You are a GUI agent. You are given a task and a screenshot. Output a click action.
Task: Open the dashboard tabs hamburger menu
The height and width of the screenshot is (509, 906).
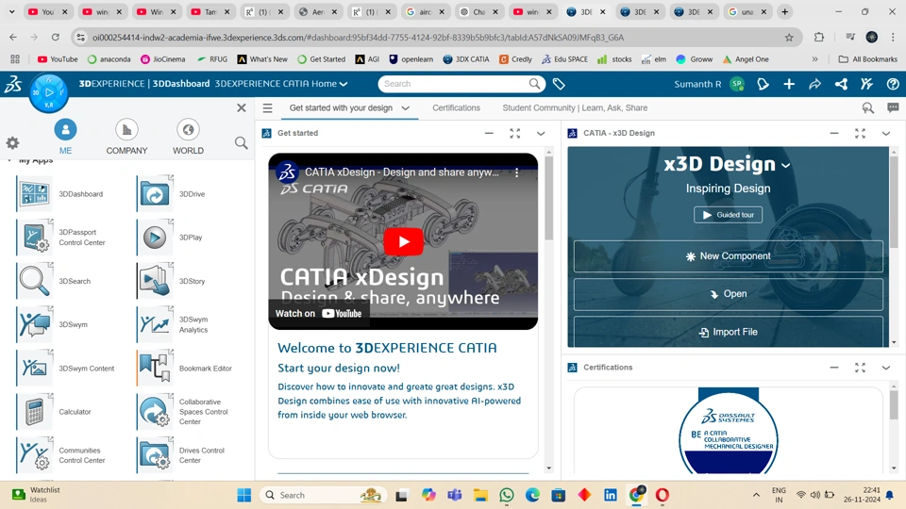tap(267, 107)
